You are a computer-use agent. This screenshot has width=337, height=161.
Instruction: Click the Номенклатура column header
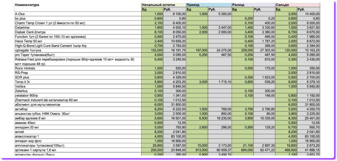coord(27,5)
